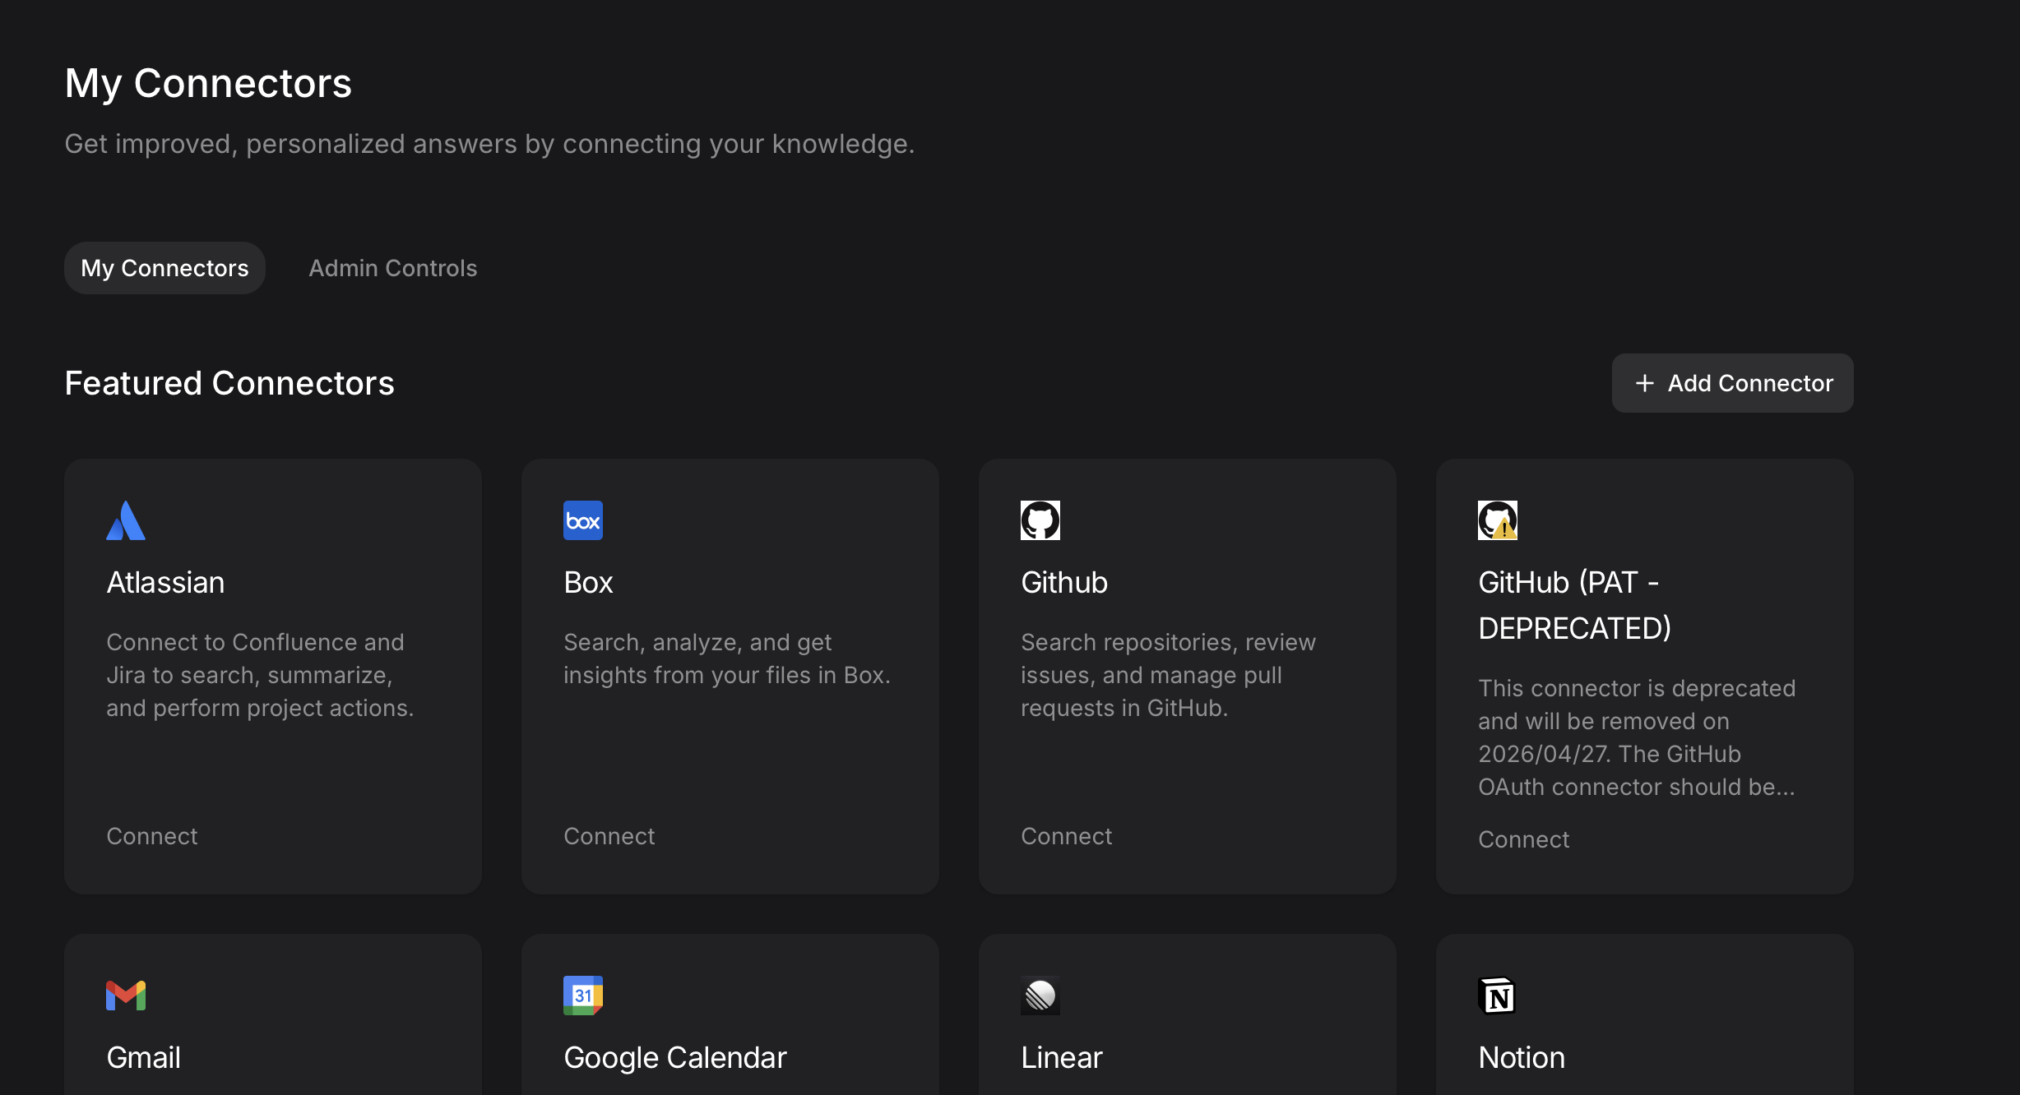Connect the Github connector
Viewport: 2020px width, 1095px height.
point(1067,836)
